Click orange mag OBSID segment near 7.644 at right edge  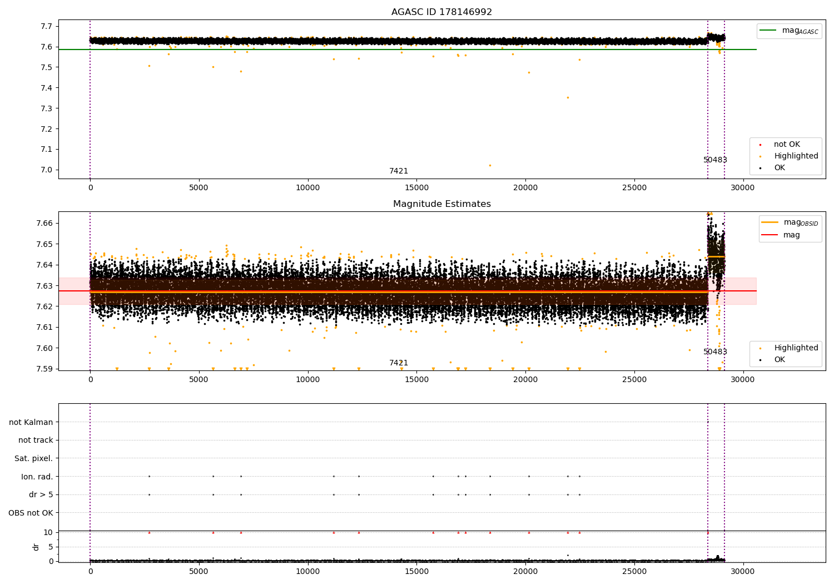[x=716, y=256]
